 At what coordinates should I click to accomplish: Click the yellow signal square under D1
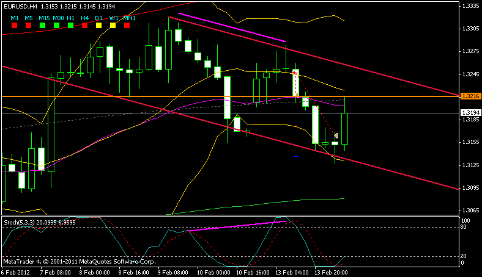98,26
